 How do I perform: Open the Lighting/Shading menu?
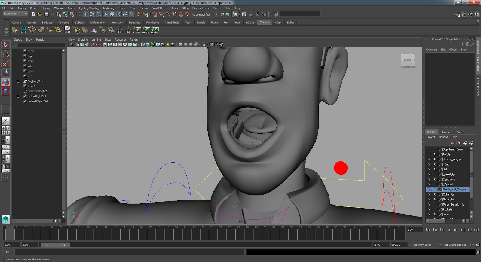pos(89,8)
